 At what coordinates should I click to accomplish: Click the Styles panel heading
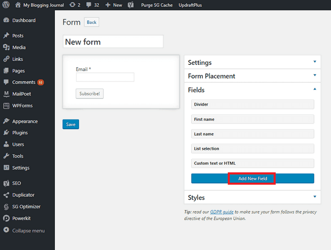point(196,197)
